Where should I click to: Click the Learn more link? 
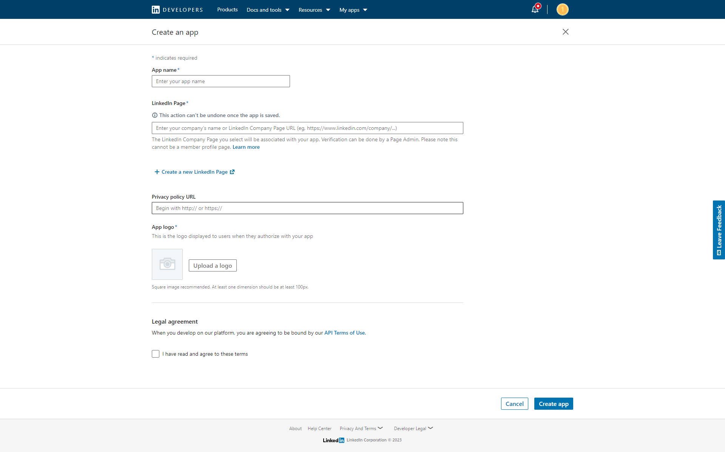246,147
